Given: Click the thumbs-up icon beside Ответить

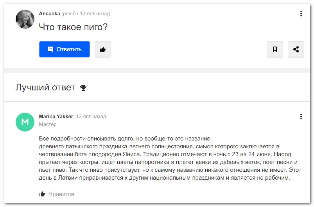Looking at the screenshot, I should tap(103, 49).
